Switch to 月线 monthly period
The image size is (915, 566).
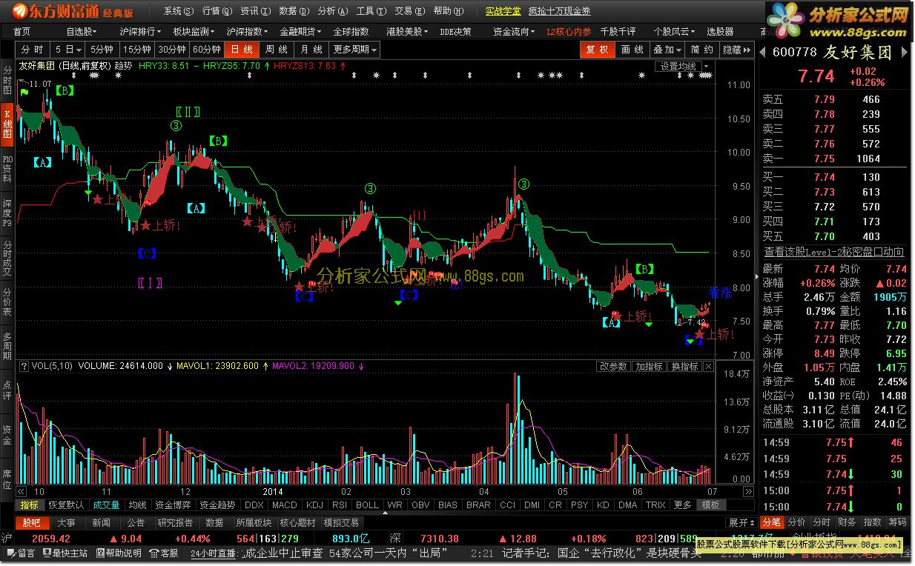click(x=311, y=50)
